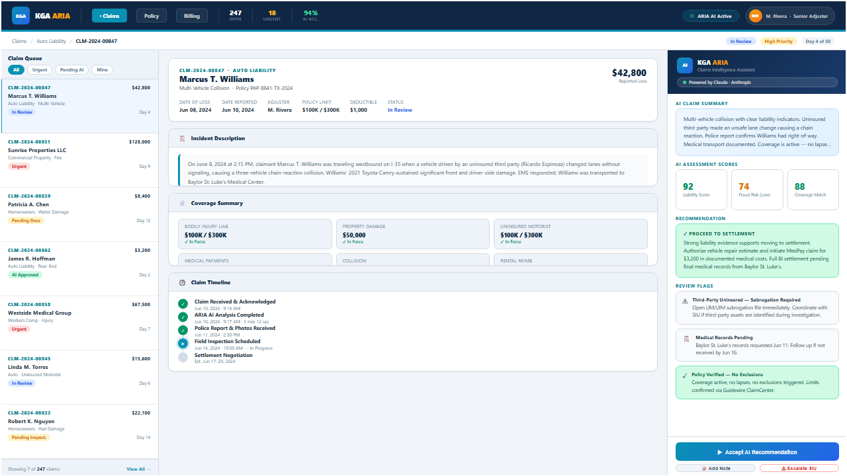
Task: Click the ARIA AI Analysis Completed checkmark
Action: (183, 317)
